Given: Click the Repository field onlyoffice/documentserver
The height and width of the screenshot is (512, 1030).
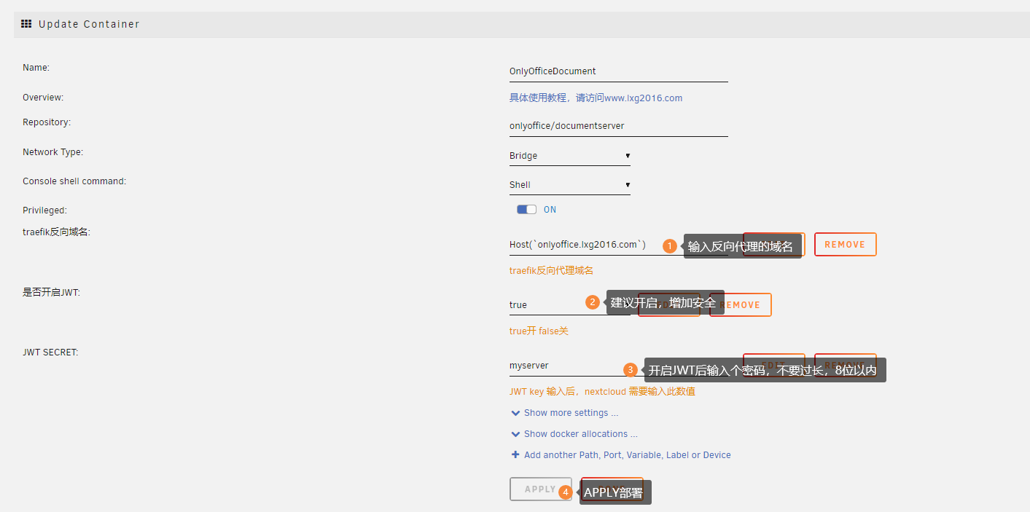Looking at the screenshot, I should pyautogui.click(x=619, y=126).
